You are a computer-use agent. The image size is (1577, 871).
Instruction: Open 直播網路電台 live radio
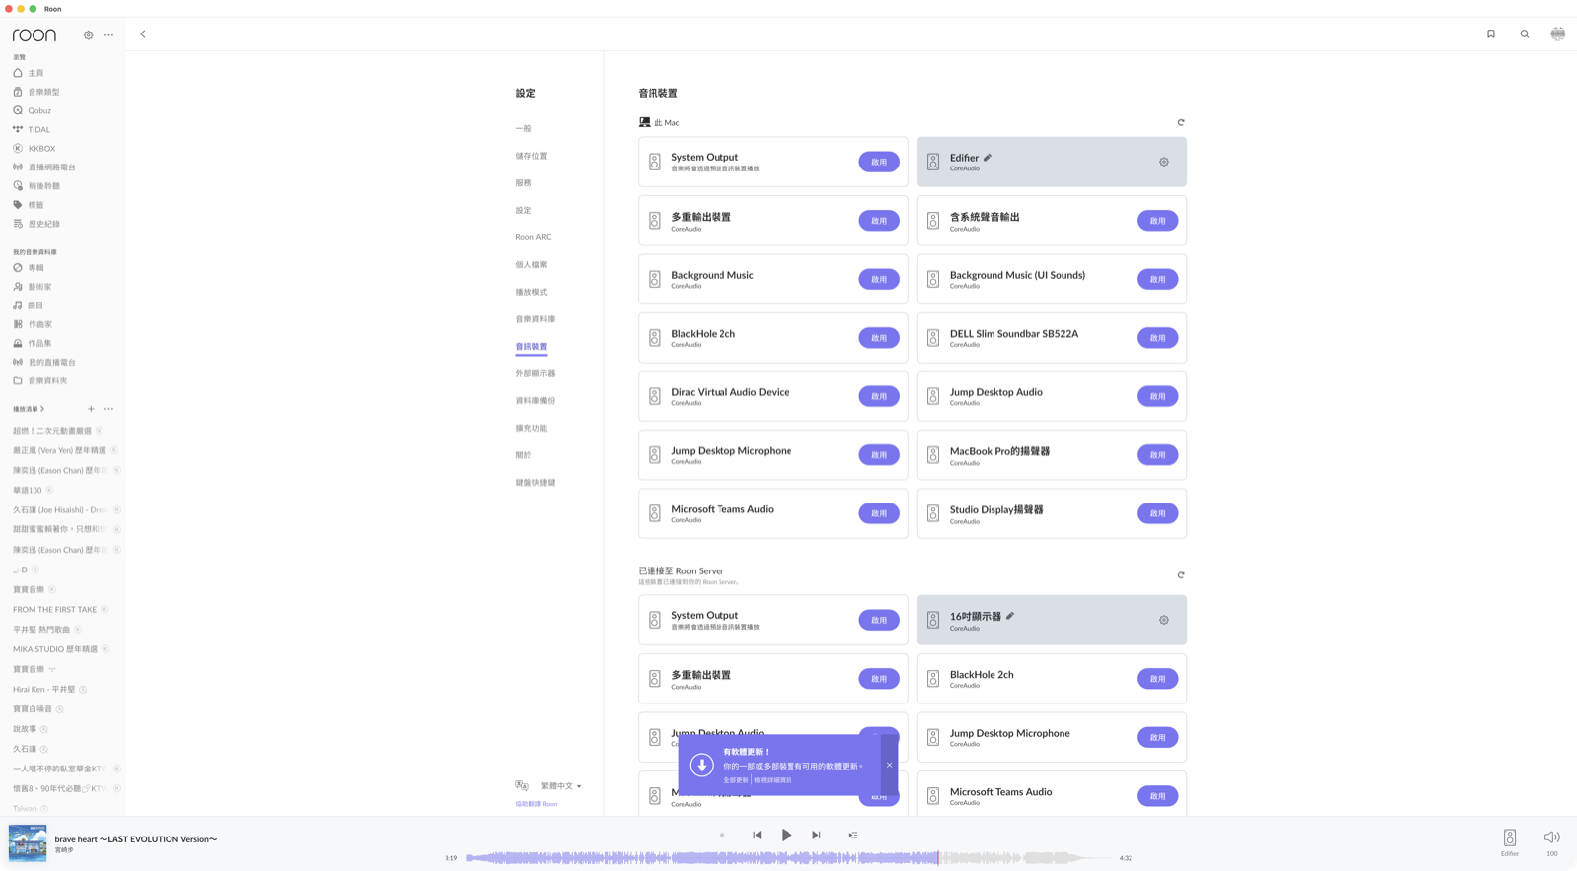[x=51, y=167]
